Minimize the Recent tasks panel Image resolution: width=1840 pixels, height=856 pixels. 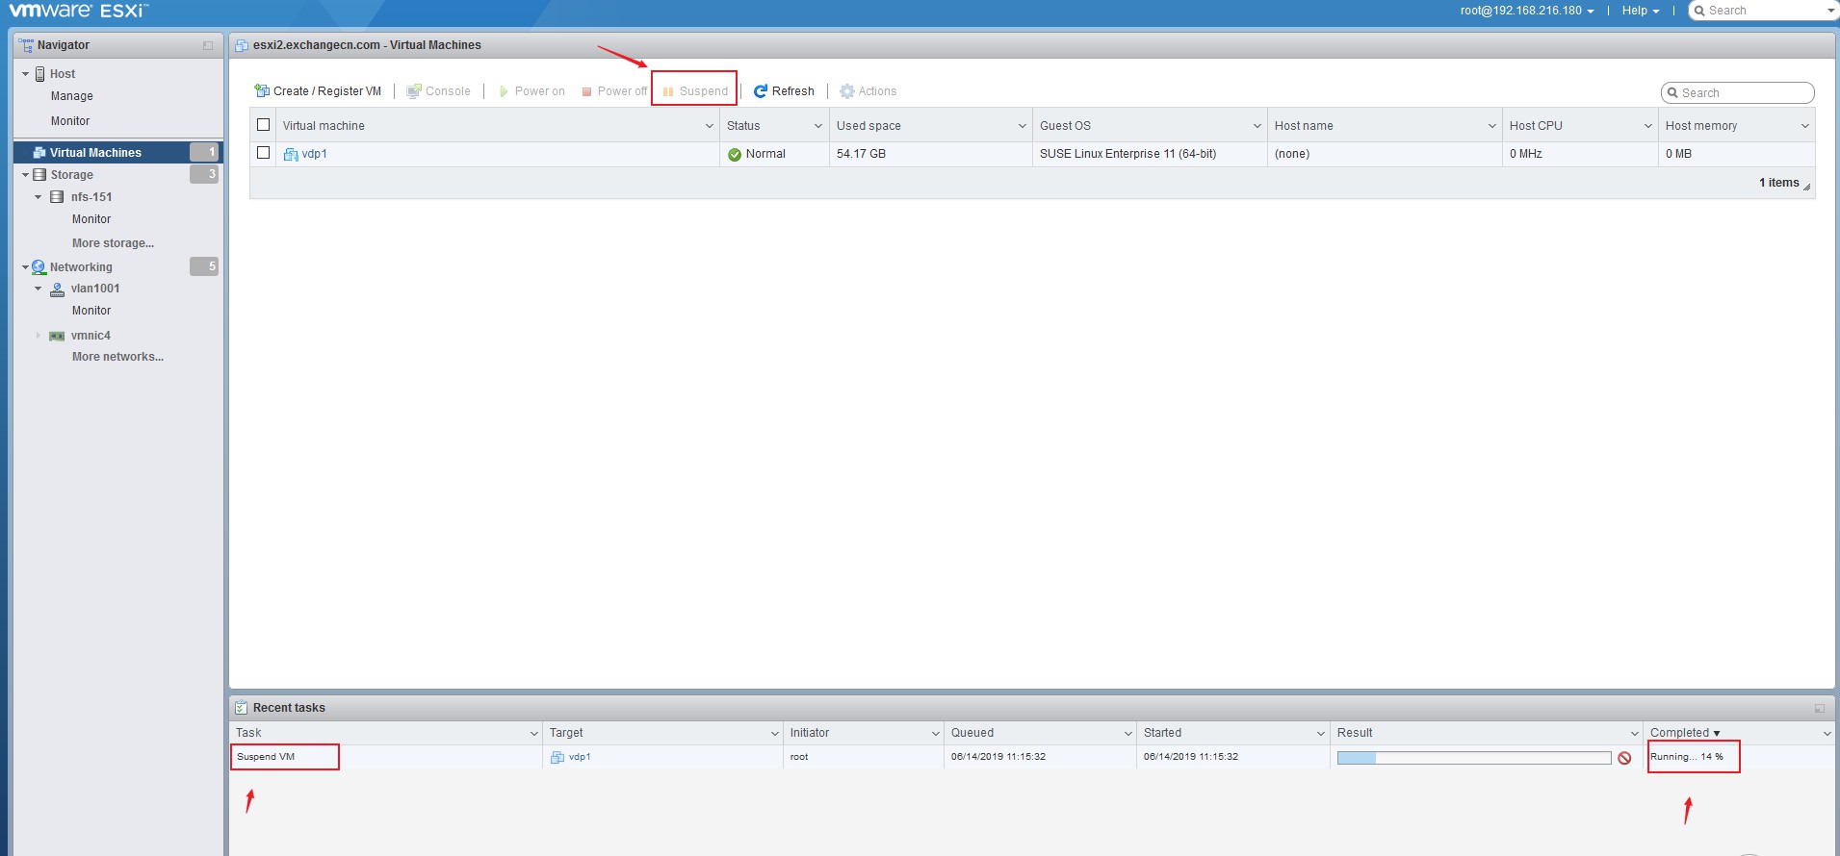pos(1820,709)
